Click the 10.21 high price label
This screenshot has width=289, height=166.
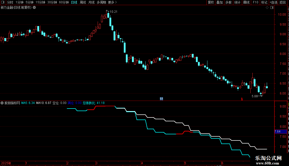click(x=113, y=12)
